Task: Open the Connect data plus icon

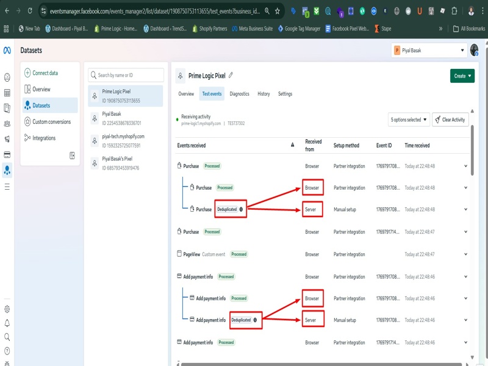Action: (x=27, y=73)
